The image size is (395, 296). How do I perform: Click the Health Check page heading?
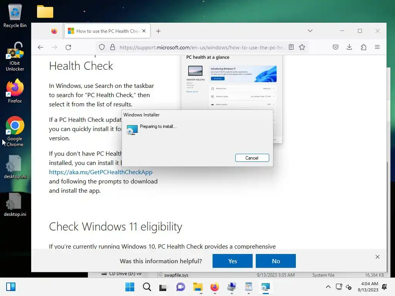click(81, 66)
